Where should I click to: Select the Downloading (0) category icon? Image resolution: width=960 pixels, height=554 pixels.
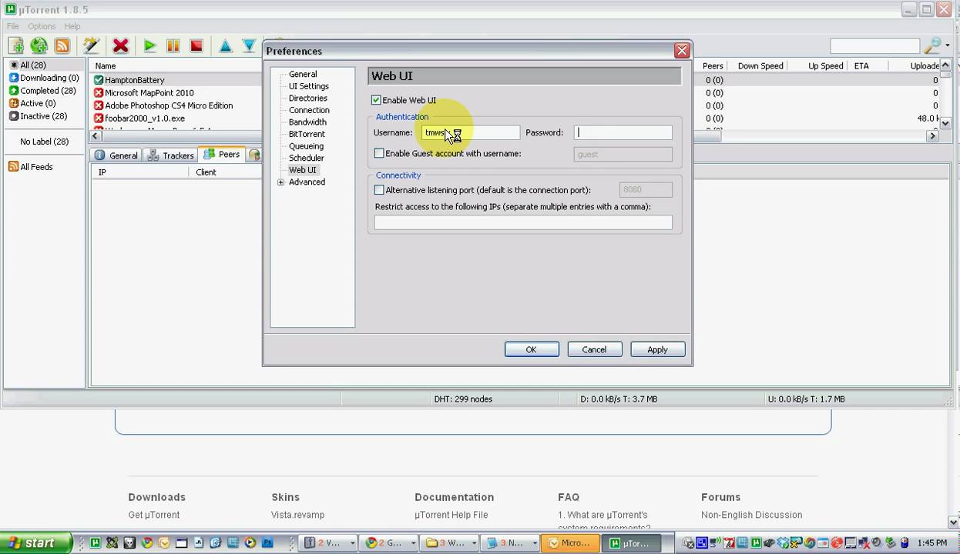[14, 78]
